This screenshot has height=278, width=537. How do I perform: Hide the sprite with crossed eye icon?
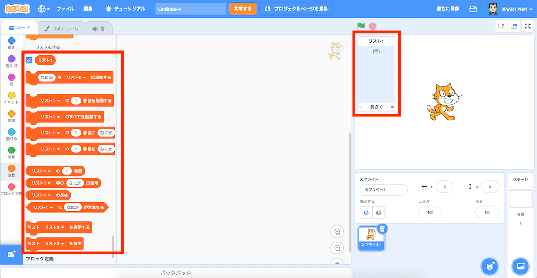(x=379, y=213)
